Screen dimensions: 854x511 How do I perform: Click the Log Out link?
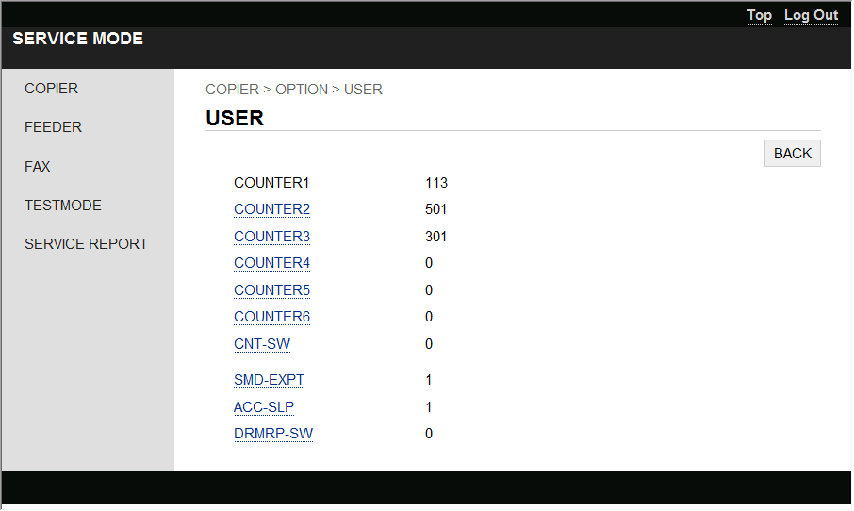(811, 15)
